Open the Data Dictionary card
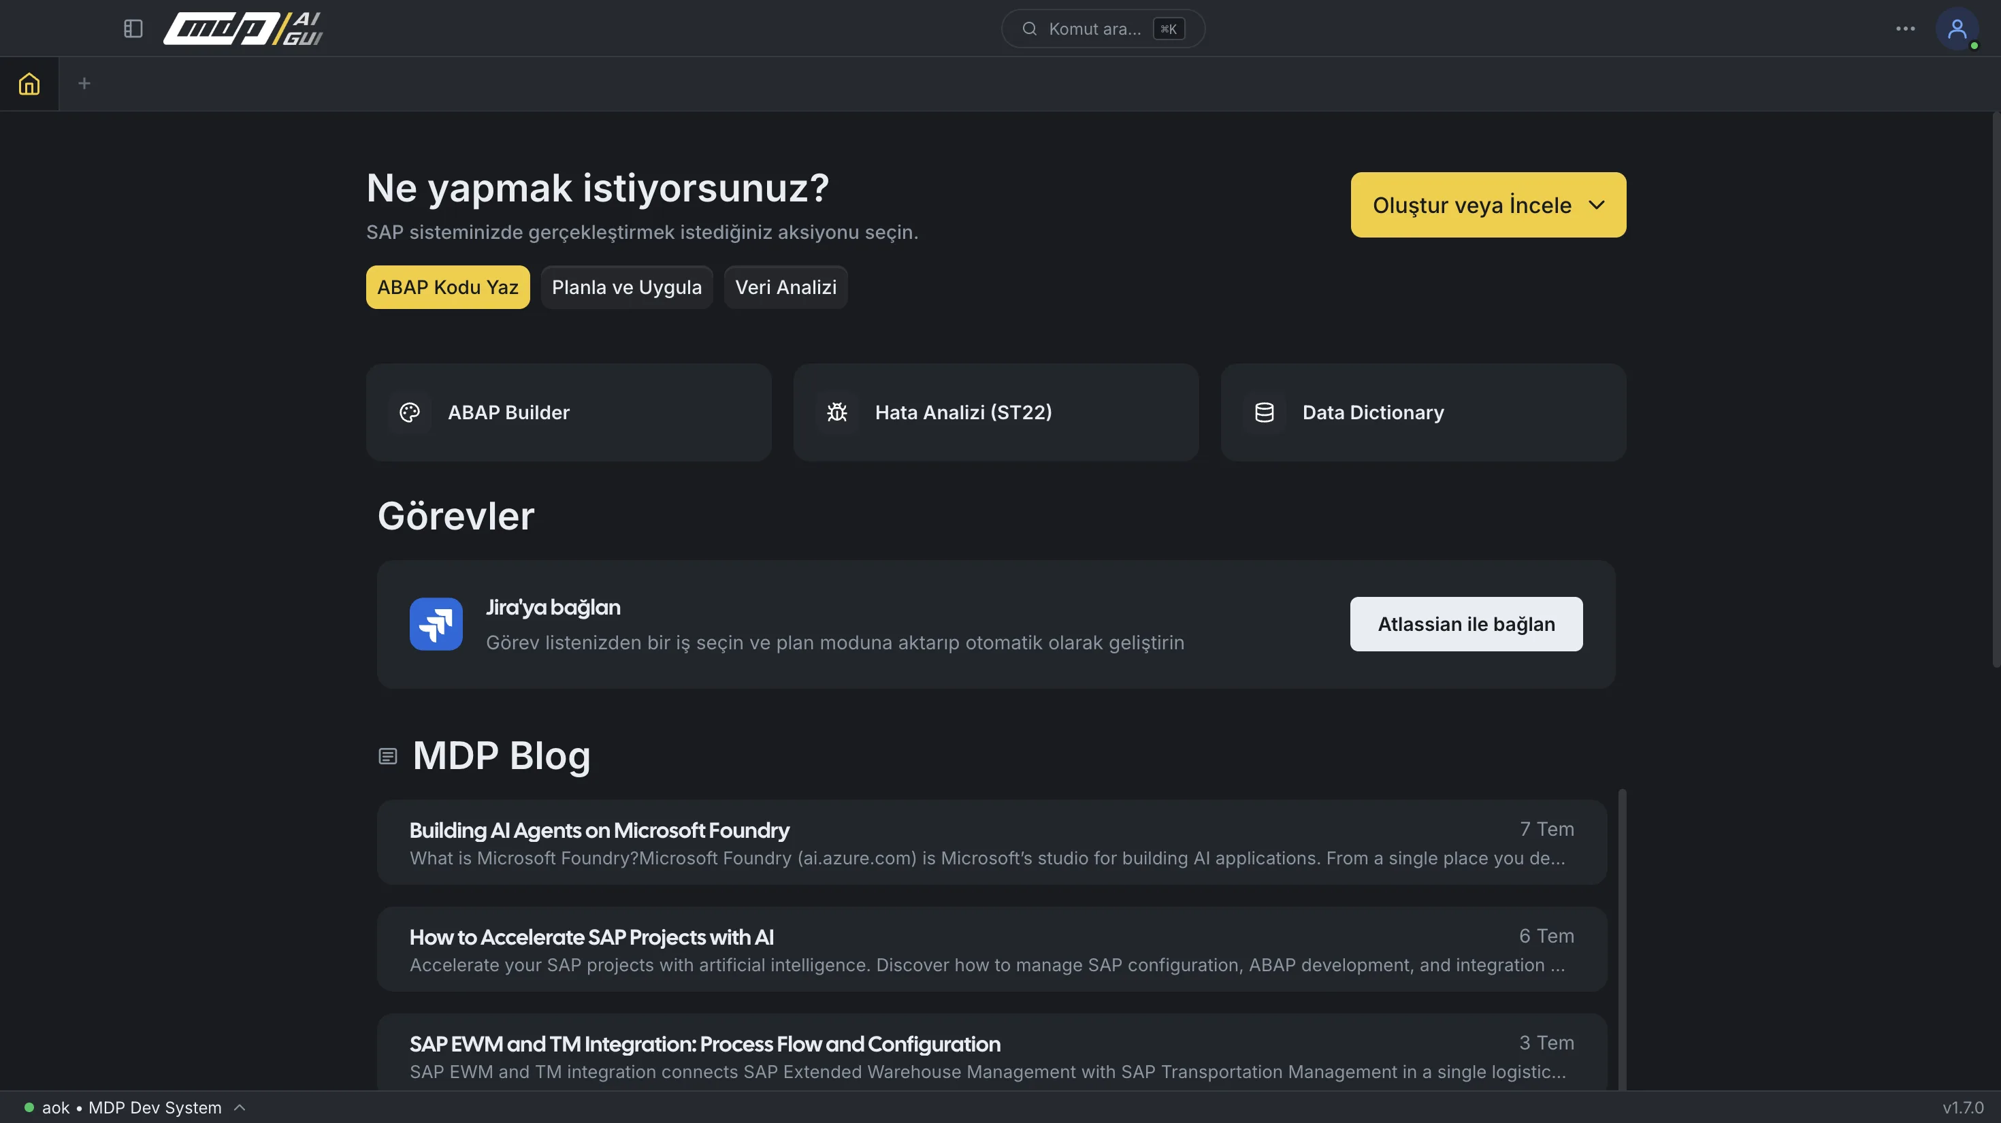The width and height of the screenshot is (2001, 1123). click(1423, 412)
